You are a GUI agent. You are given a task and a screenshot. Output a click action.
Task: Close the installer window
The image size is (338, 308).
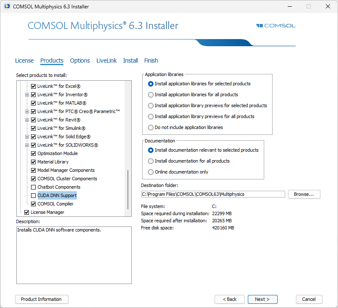click(x=328, y=6)
